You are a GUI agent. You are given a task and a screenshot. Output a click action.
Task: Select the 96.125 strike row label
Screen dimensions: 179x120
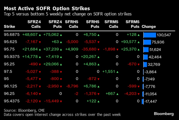pos(10,86)
